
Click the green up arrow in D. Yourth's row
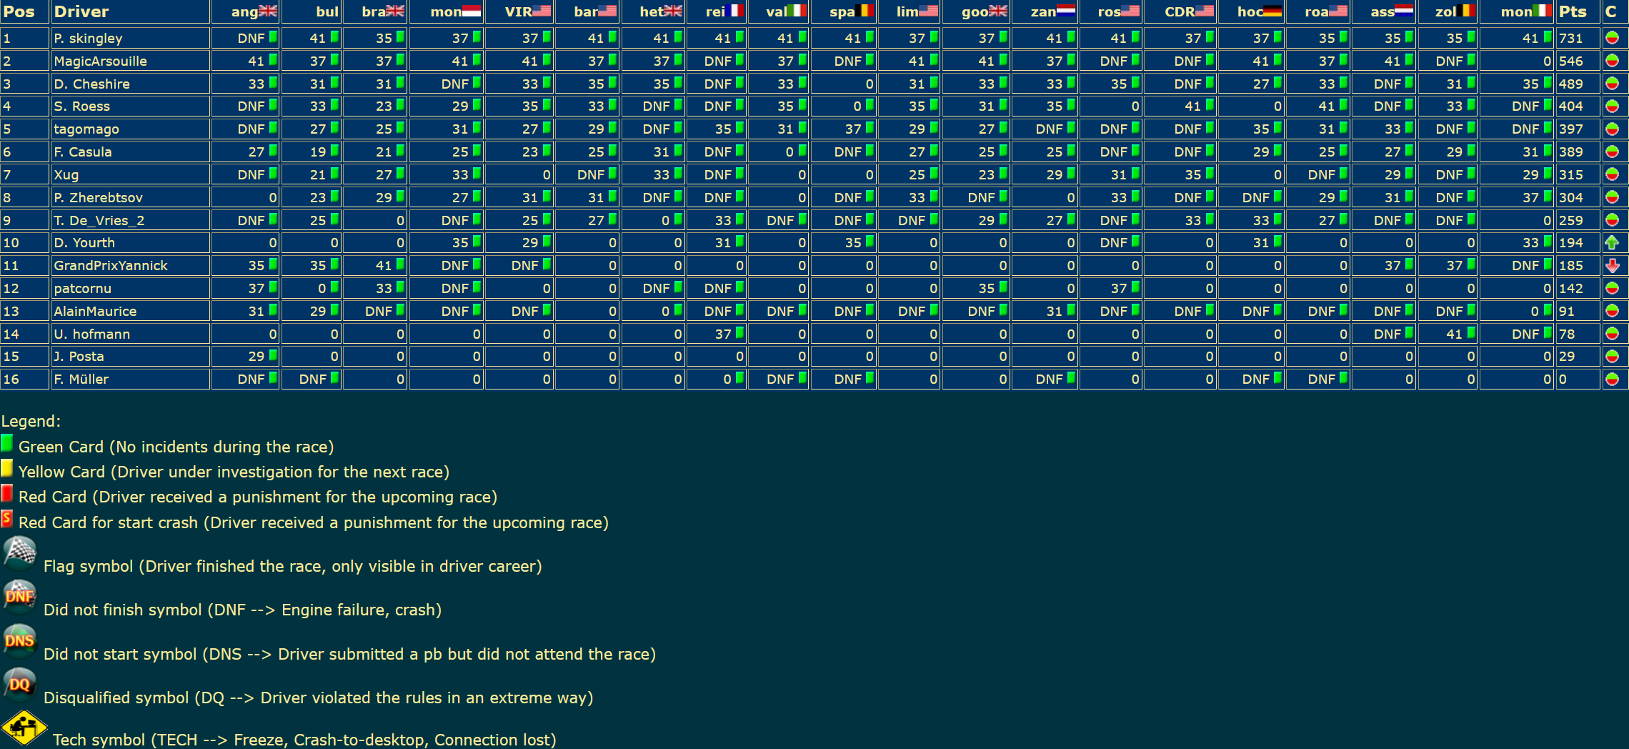1611,243
